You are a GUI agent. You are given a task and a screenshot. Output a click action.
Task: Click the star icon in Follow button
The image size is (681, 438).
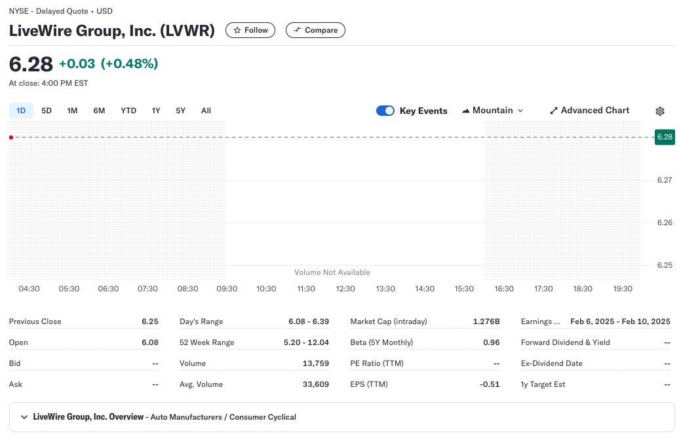(237, 30)
